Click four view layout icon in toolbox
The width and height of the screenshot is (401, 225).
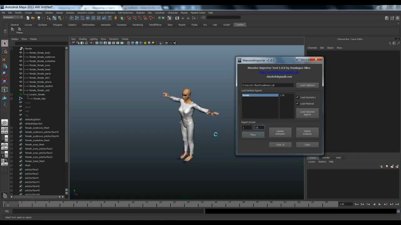click(5, 130)
